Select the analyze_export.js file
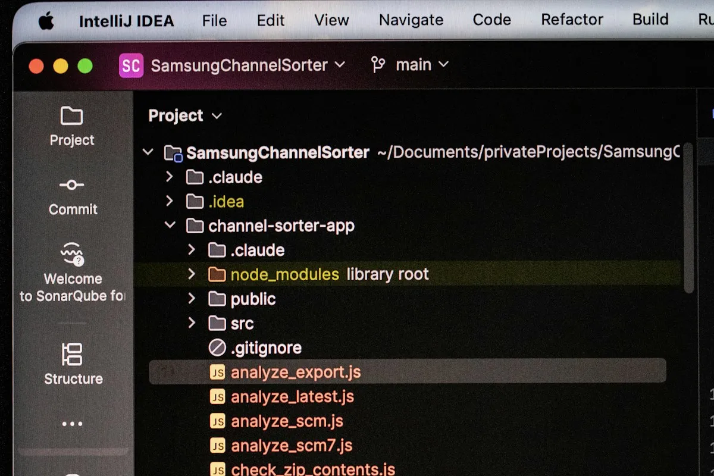 click(x=408, y=372)
